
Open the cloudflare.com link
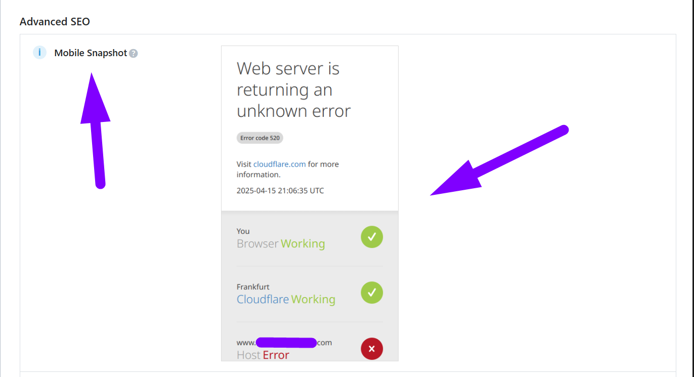(280, 164)
